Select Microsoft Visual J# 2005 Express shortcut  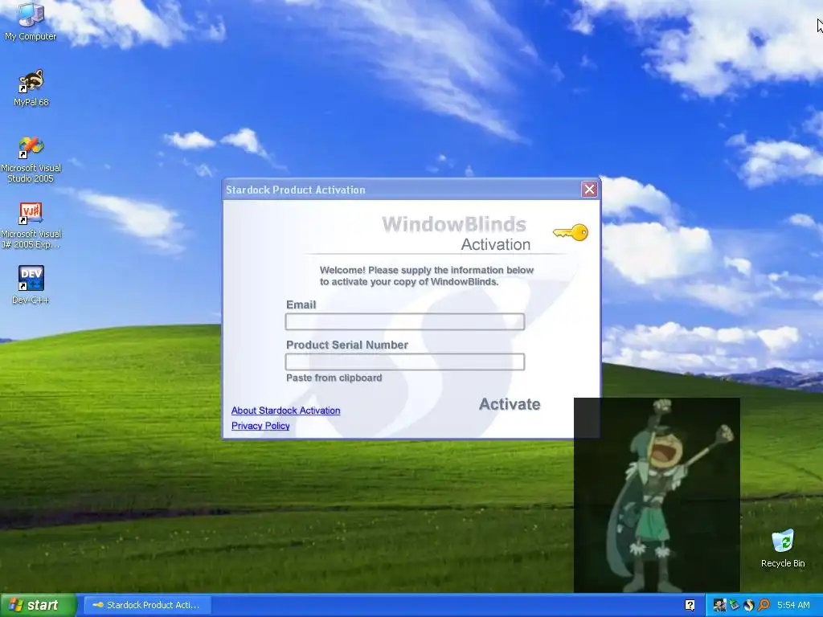[x=31, y=225]
